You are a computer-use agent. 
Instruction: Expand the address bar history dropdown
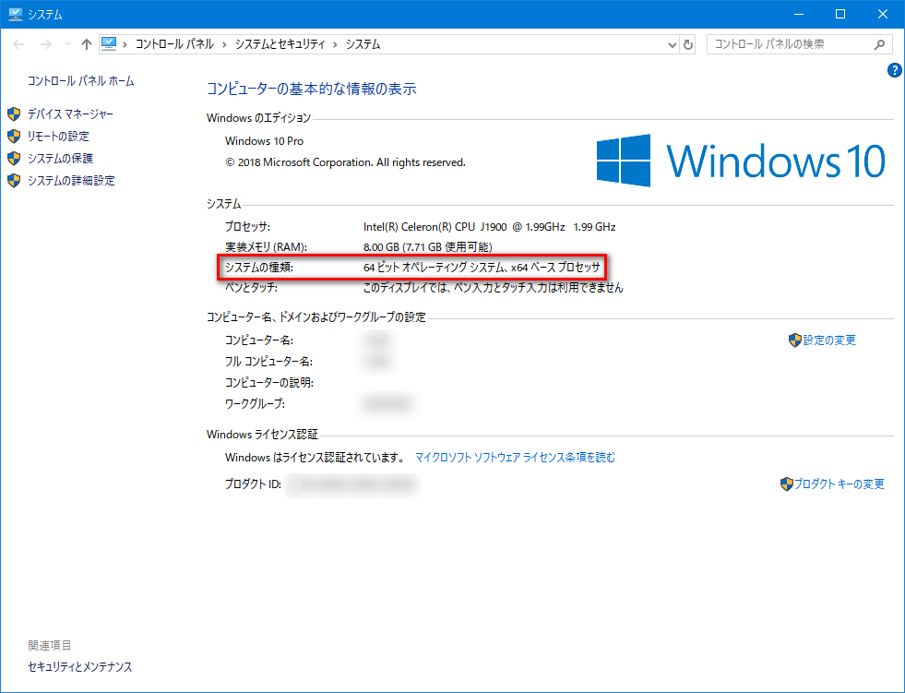coord(671,44)
